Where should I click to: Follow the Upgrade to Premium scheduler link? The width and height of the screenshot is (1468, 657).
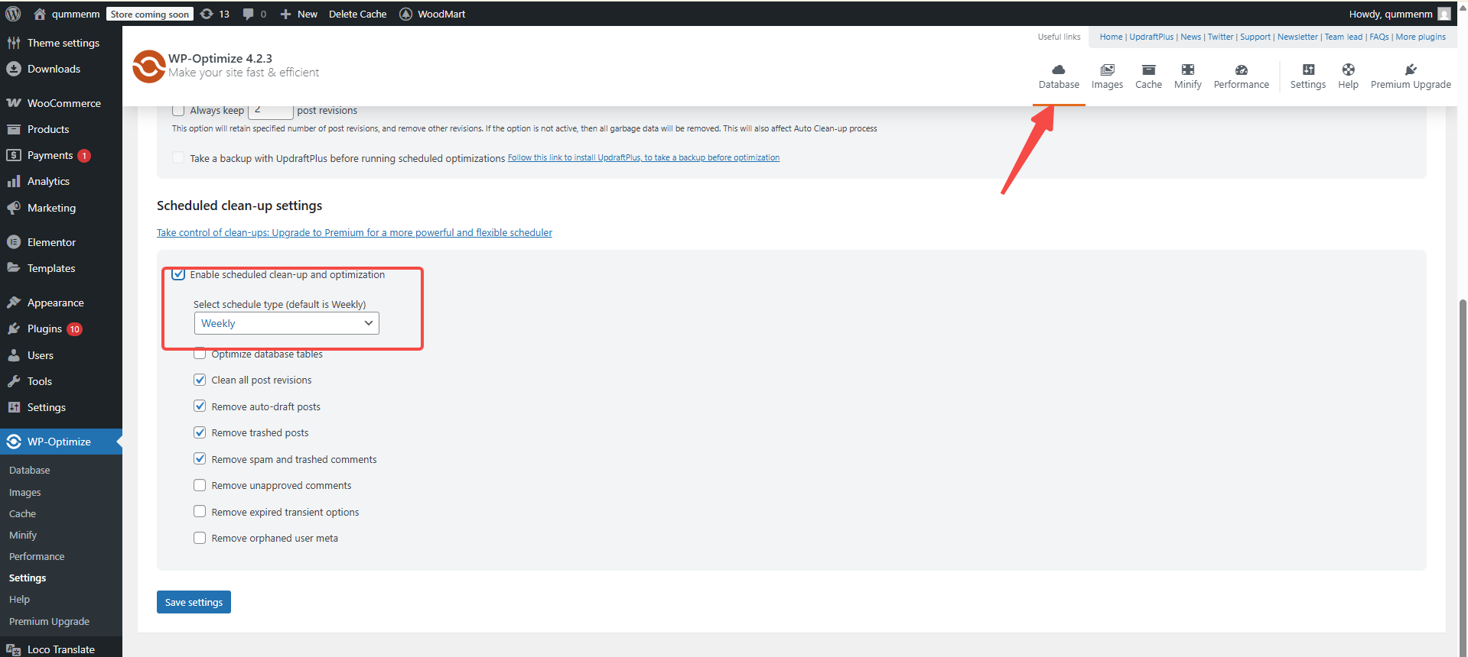tap(354, 233)
